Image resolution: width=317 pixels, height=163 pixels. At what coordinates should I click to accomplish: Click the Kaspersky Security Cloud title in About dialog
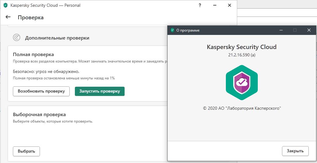coord(242,47)
